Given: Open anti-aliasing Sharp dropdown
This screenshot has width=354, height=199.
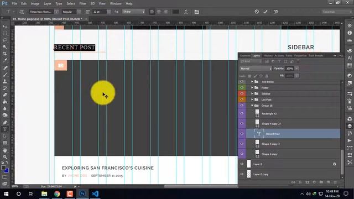Looking at the screenshot, I should click(x=134, y=12).
